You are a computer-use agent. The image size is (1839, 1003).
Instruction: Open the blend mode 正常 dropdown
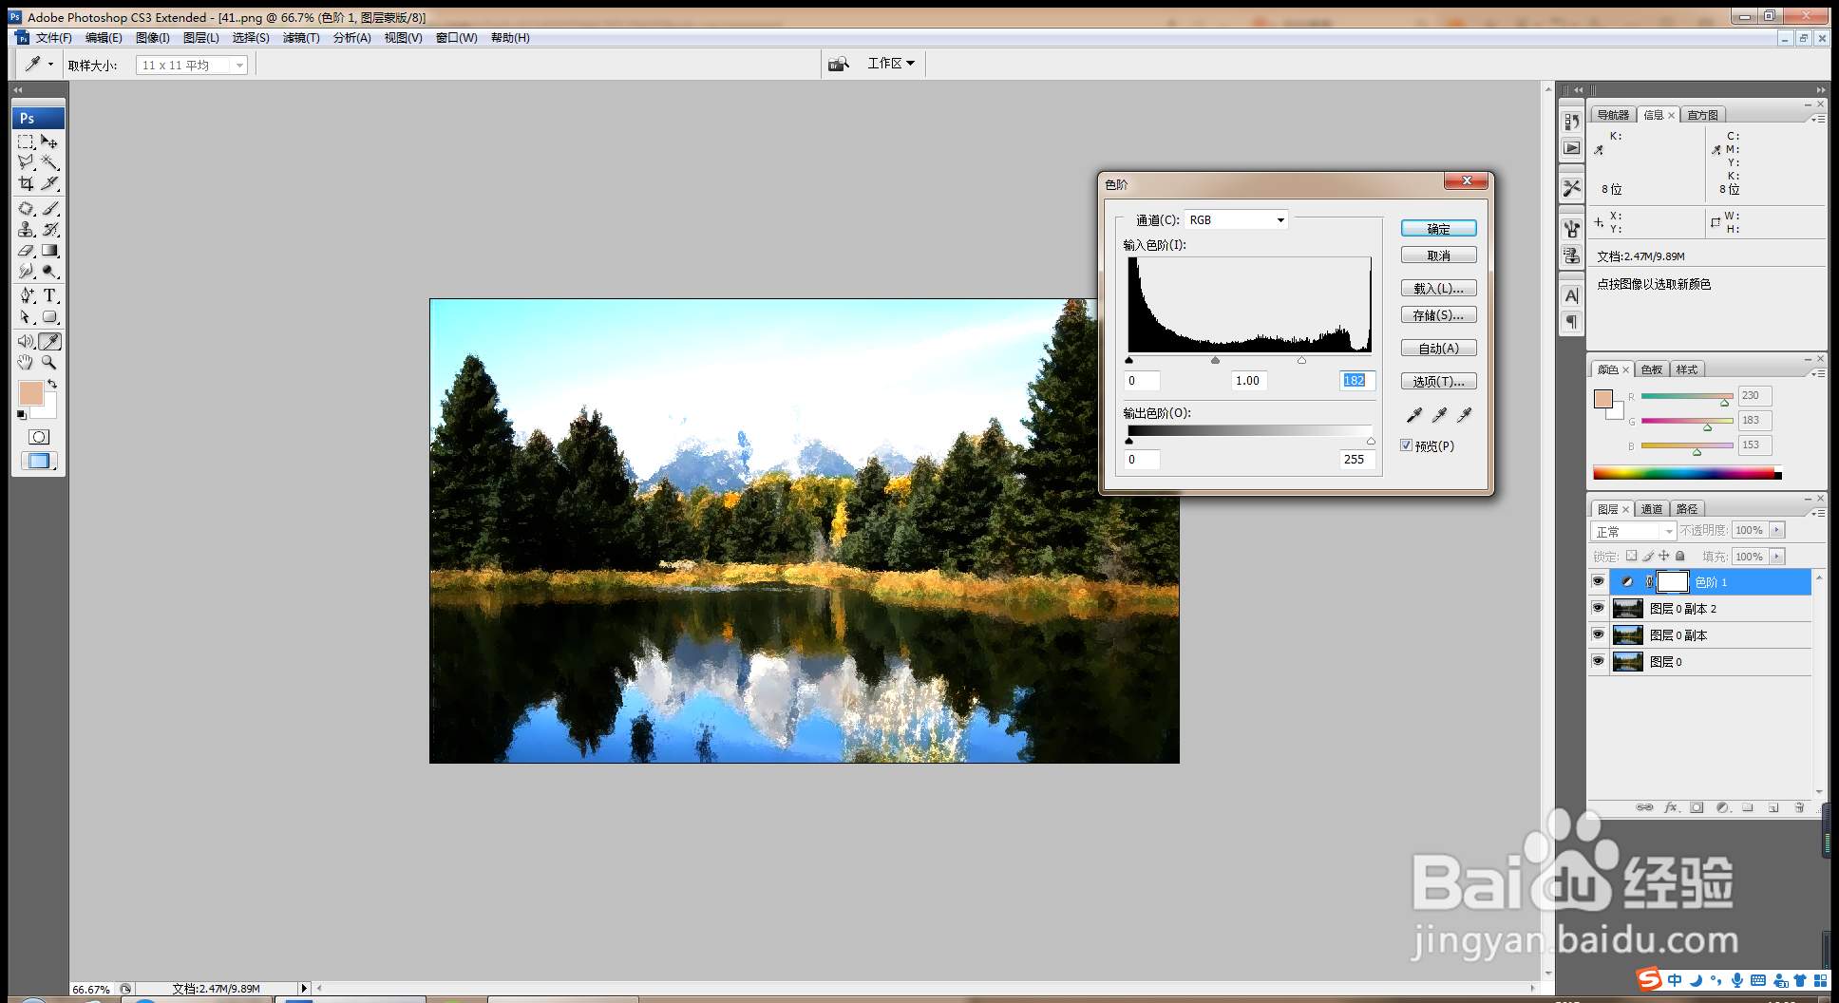click(1633, 531)
